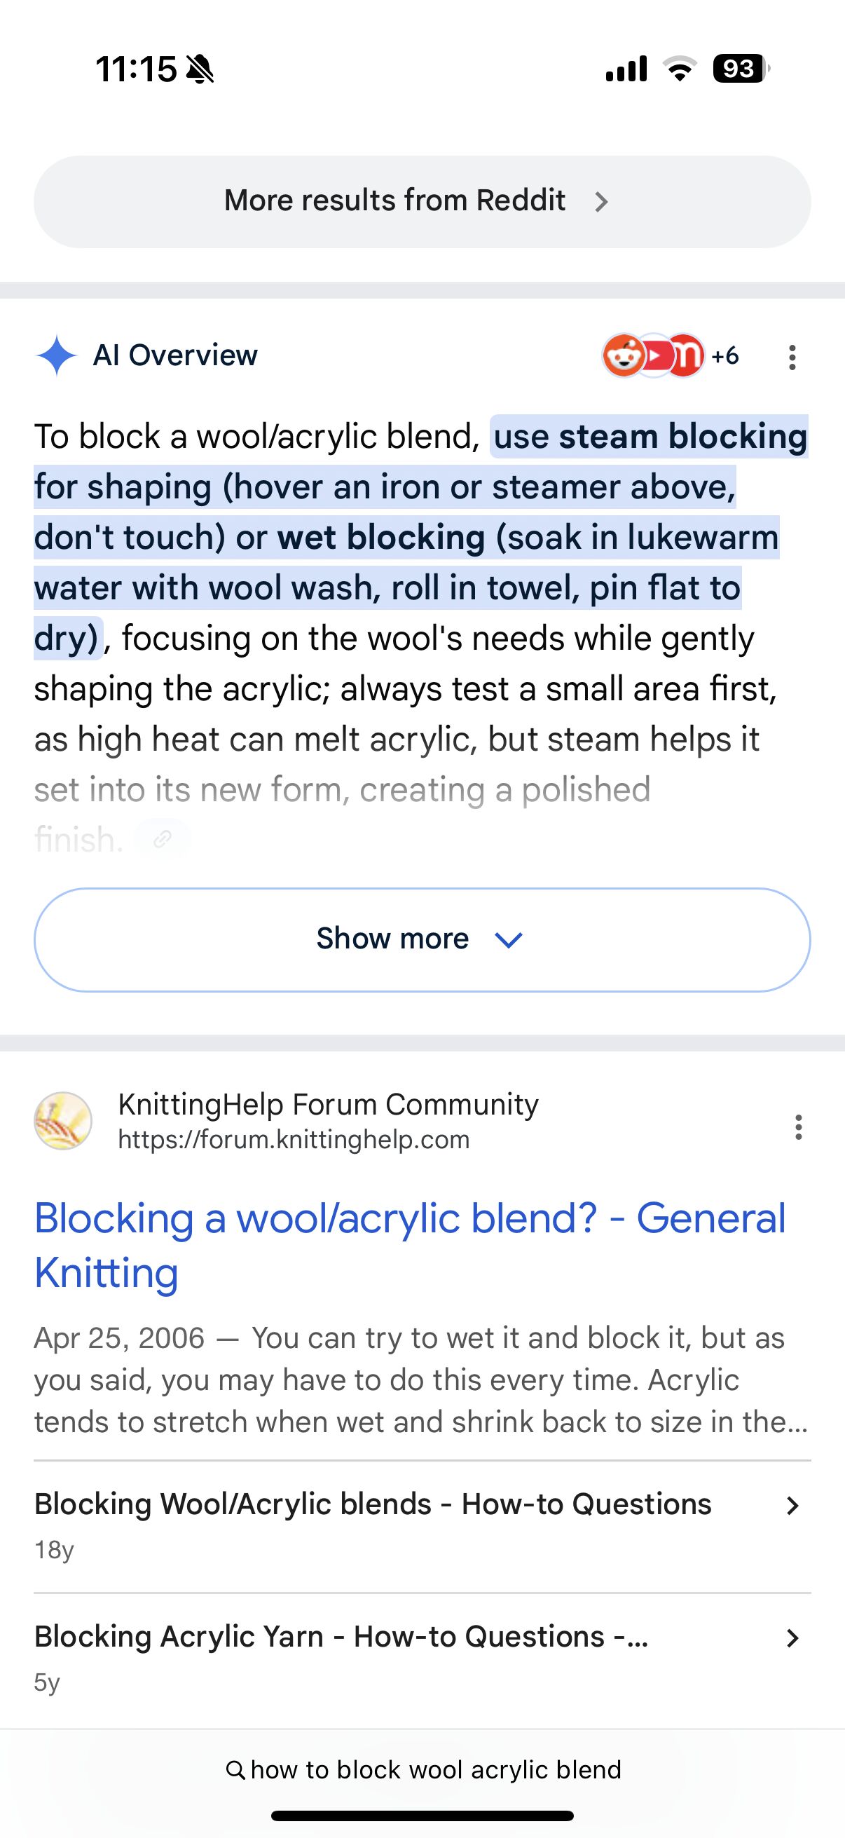Tap the silent mode bell icon
Screen dimensions: 845x1838
(200, 70)
